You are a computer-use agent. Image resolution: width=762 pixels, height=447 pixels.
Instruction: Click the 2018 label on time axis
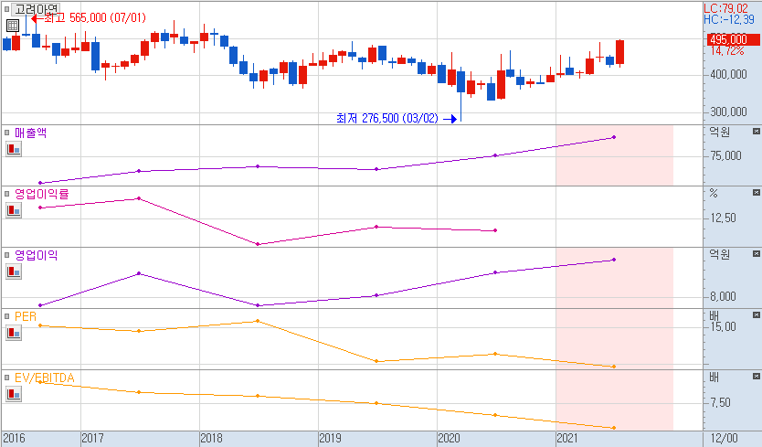click(211, 438)
